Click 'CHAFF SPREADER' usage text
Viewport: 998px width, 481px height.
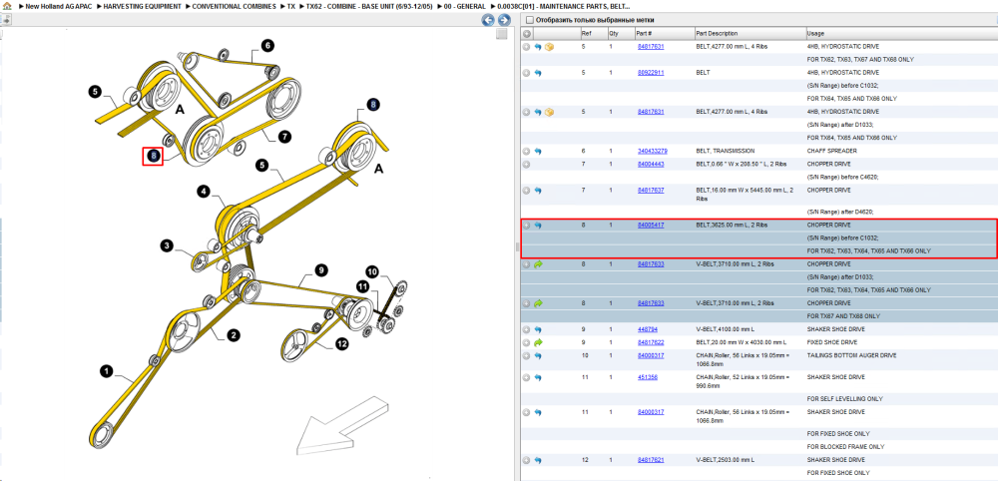pyautogui.click(x=829, y=152)
